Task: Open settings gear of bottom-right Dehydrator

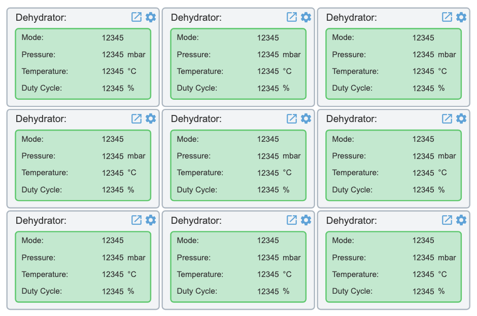Action: pyautogui.click(x=461, y=220)
